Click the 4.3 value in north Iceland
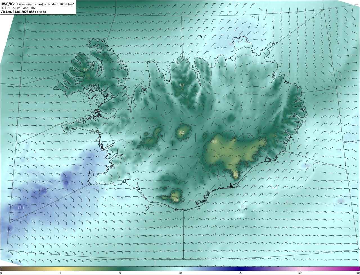 (x=182, y=85)
